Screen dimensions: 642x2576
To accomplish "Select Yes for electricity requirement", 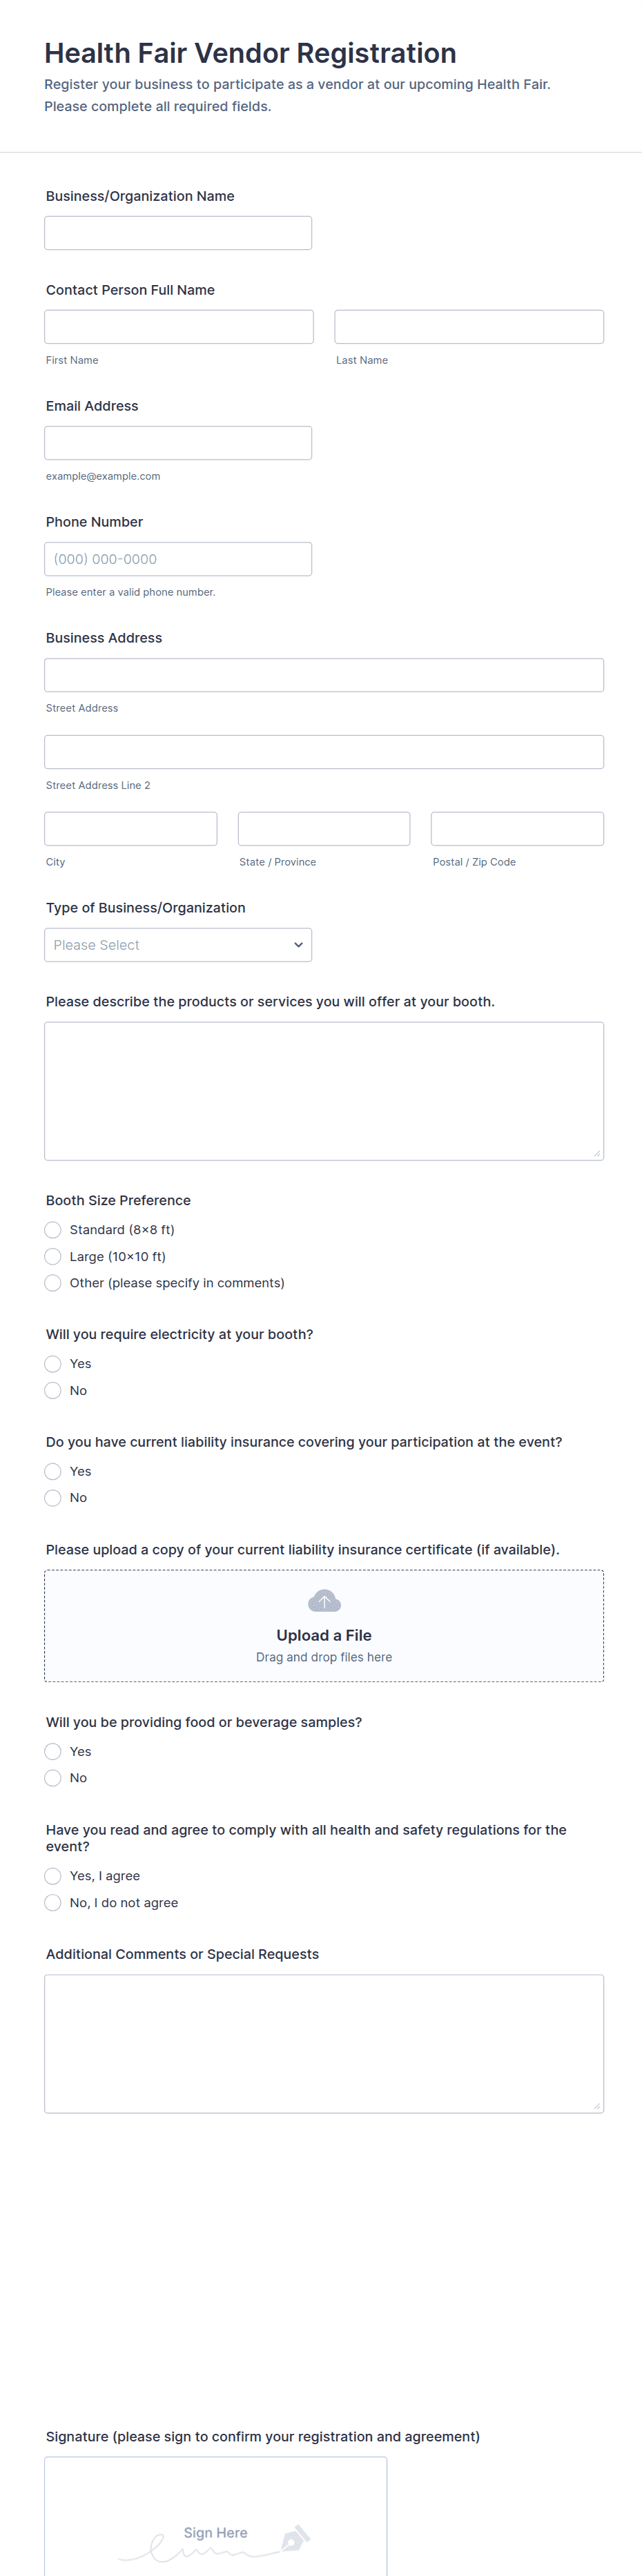I will pyautogui.click(x=53, y=1364).
